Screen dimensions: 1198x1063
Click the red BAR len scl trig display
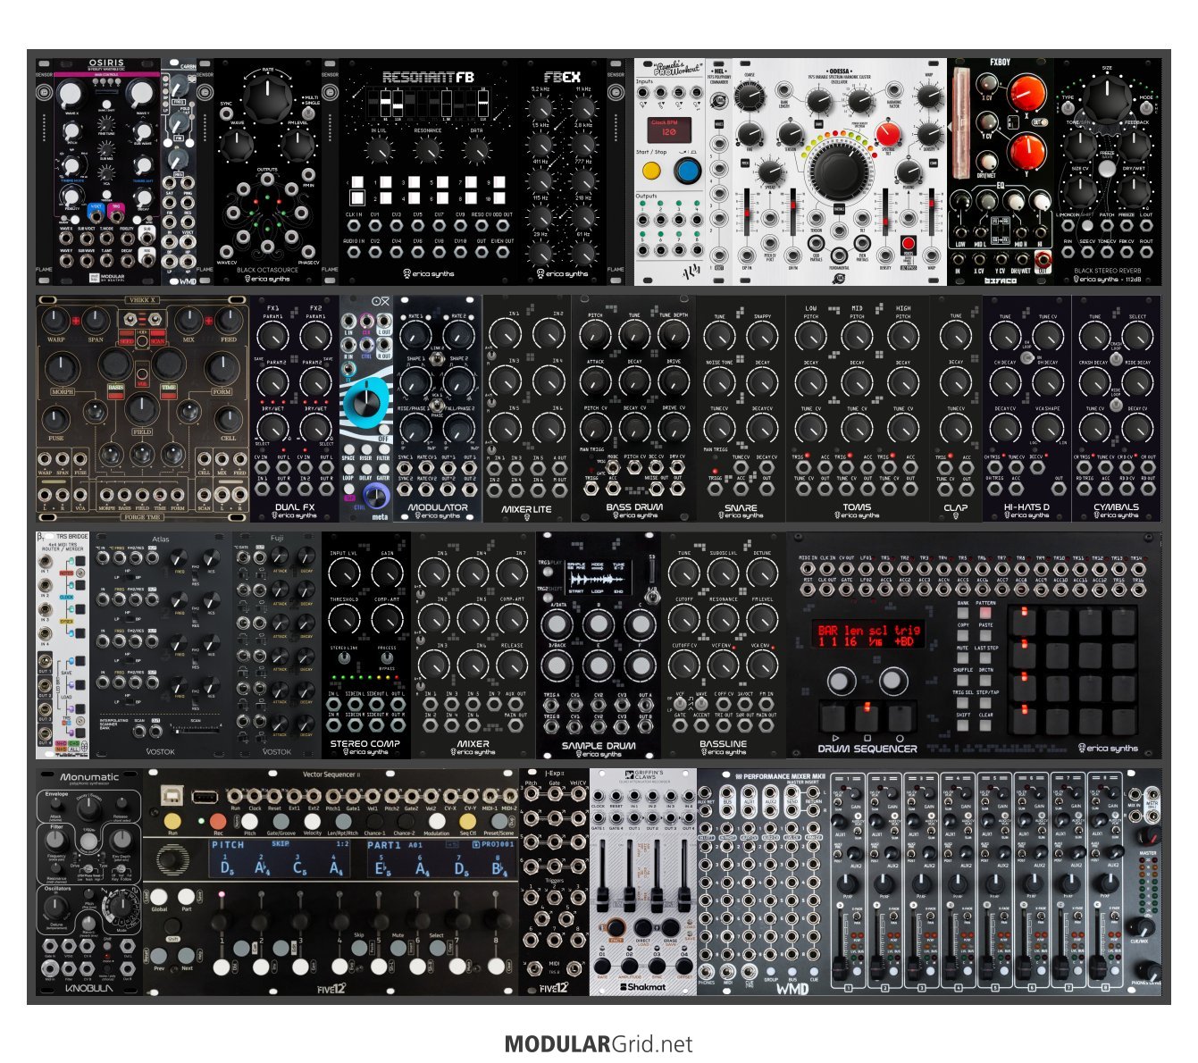pos(867,635)
